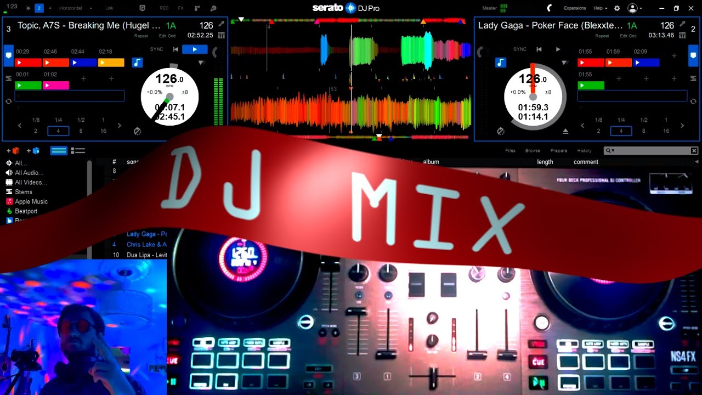Click the right deck slip mode icon
702x395 pixels.
(x=500, y=131)
